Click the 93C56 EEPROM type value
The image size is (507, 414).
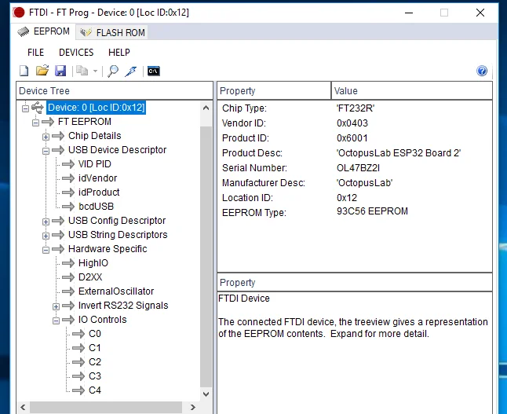tap(372, 211)
